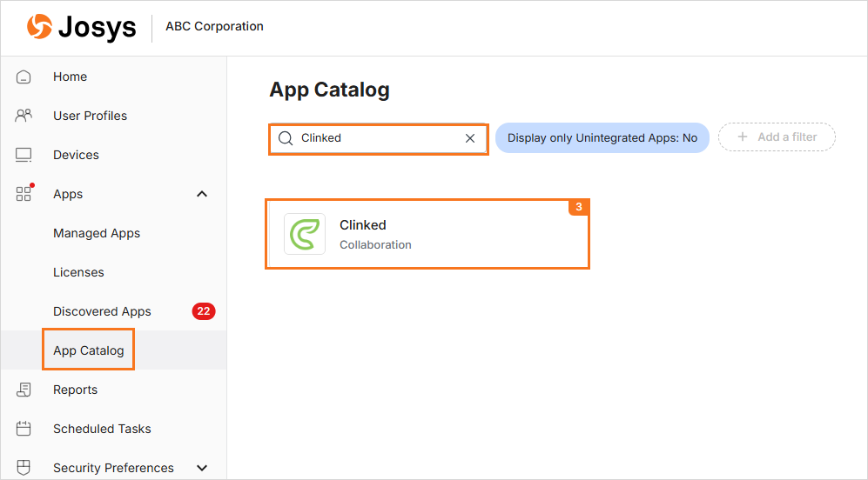
Task: Go to Home page
Action: [70, 77]
